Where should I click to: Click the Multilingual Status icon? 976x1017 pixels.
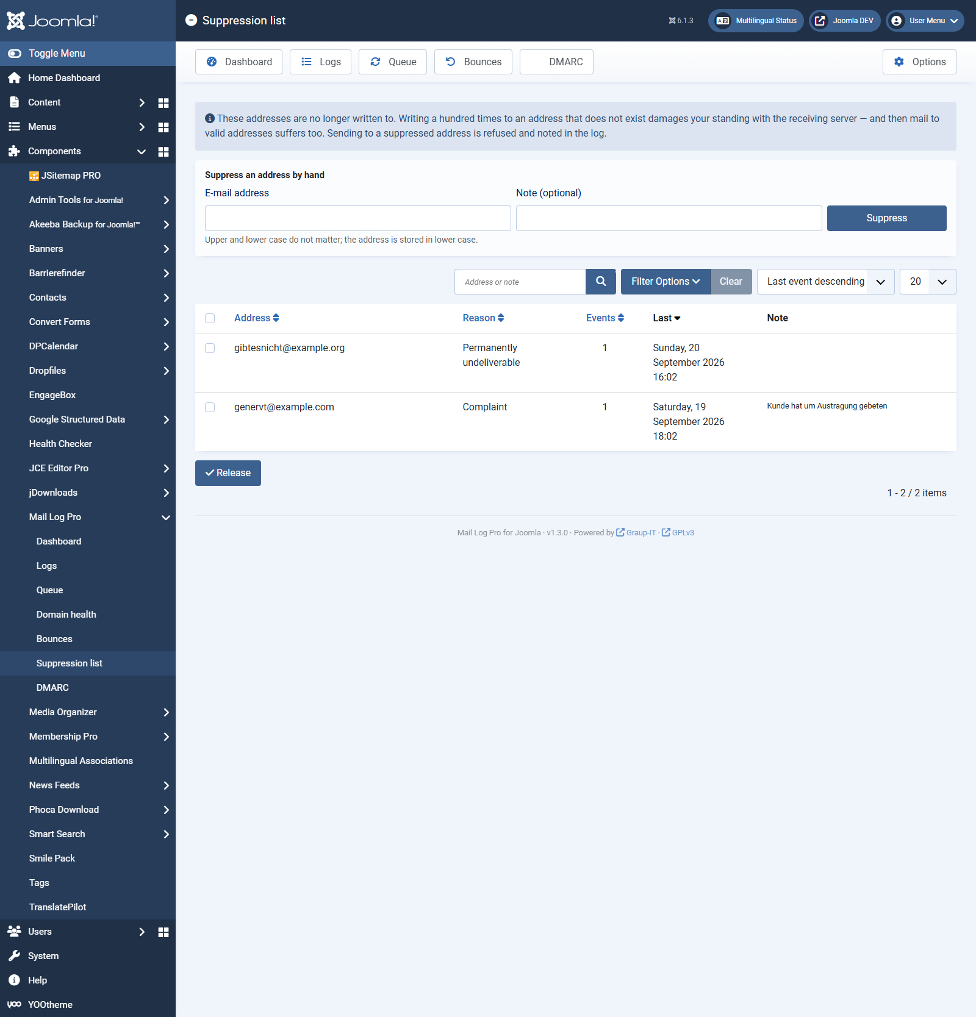click(x=723, y=21)
